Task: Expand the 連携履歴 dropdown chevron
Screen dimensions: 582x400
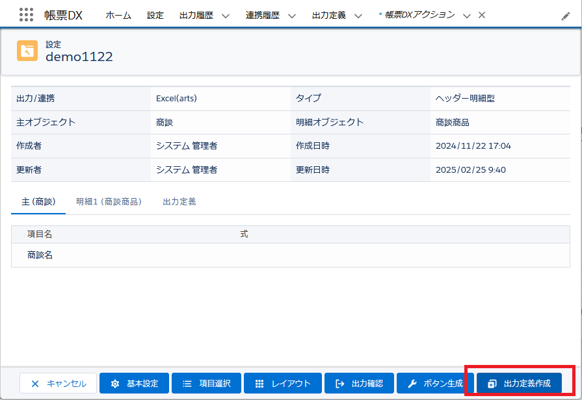Action: click(292, 16)
